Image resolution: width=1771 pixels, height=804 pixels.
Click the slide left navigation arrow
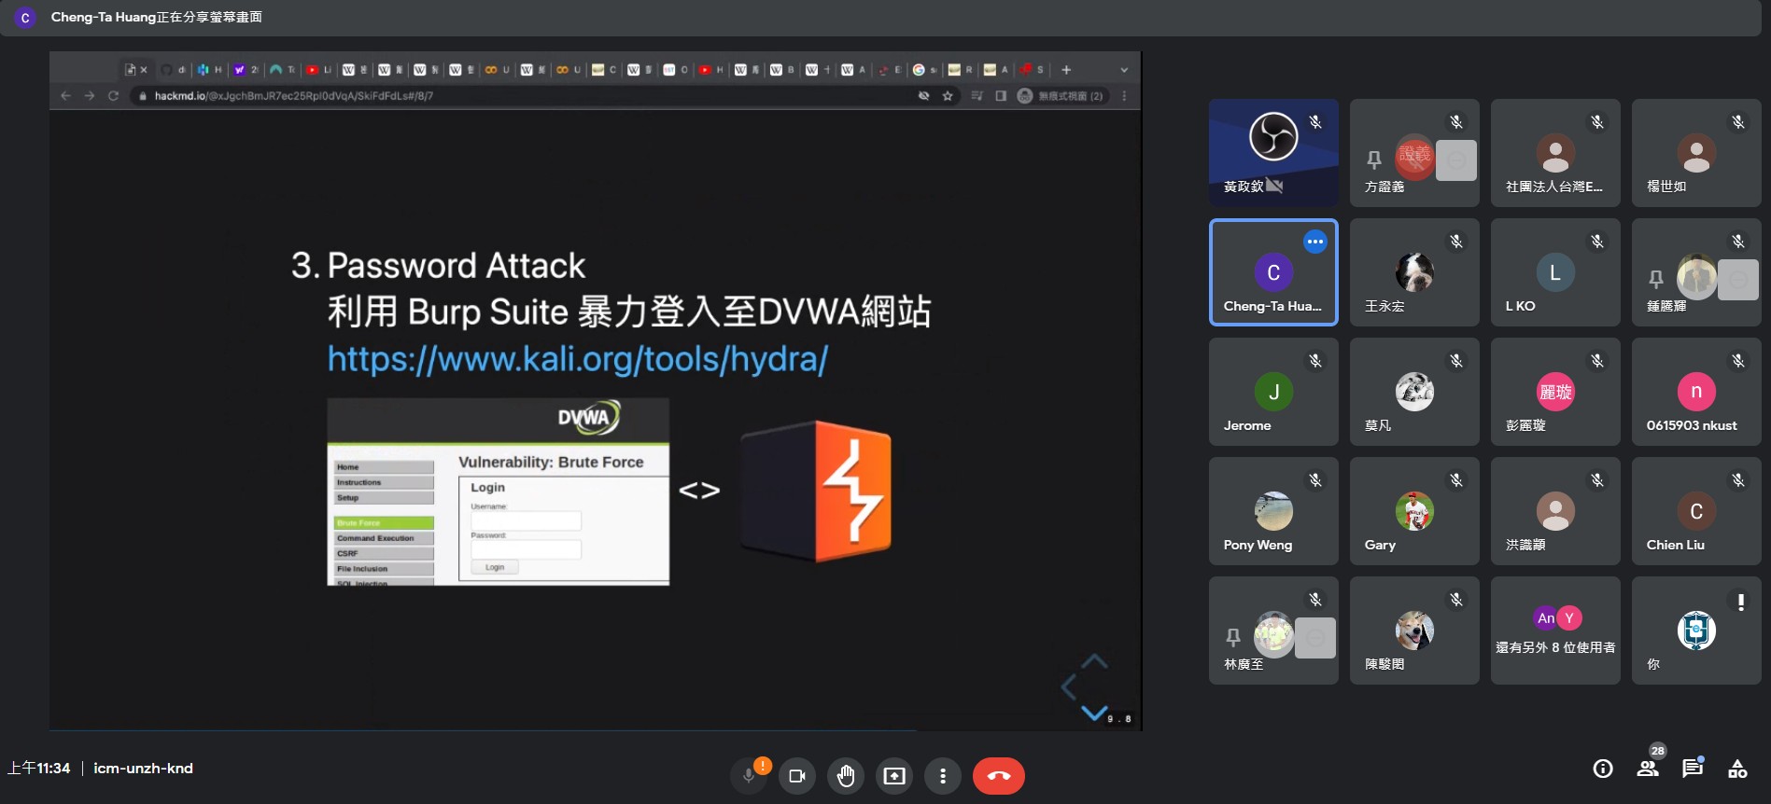click(1068, 687)
